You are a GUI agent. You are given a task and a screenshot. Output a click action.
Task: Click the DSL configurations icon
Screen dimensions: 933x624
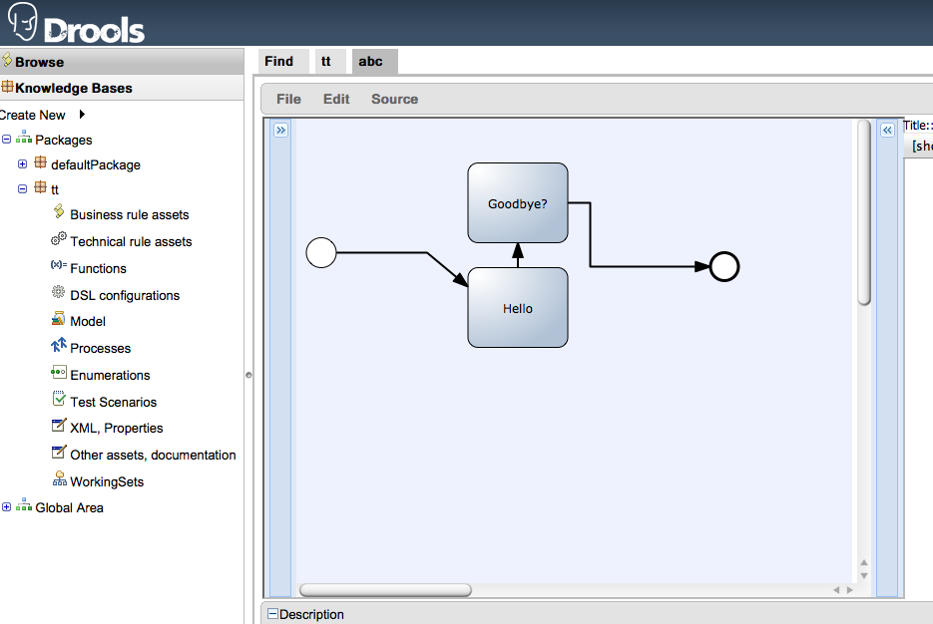(59, 294)
